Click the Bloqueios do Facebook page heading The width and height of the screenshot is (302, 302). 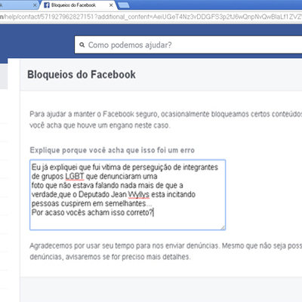tap(82, 75)
